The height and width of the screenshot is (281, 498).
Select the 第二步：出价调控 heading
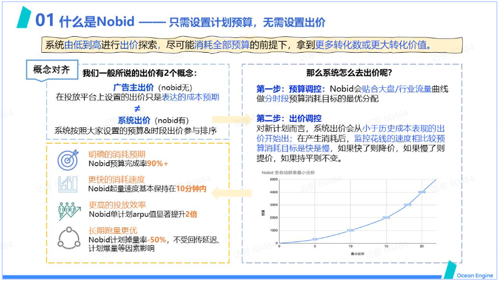click(289, 119)
